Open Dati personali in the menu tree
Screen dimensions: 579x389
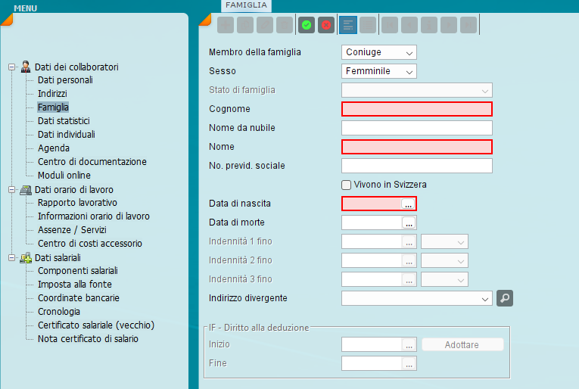coord(65,80)
